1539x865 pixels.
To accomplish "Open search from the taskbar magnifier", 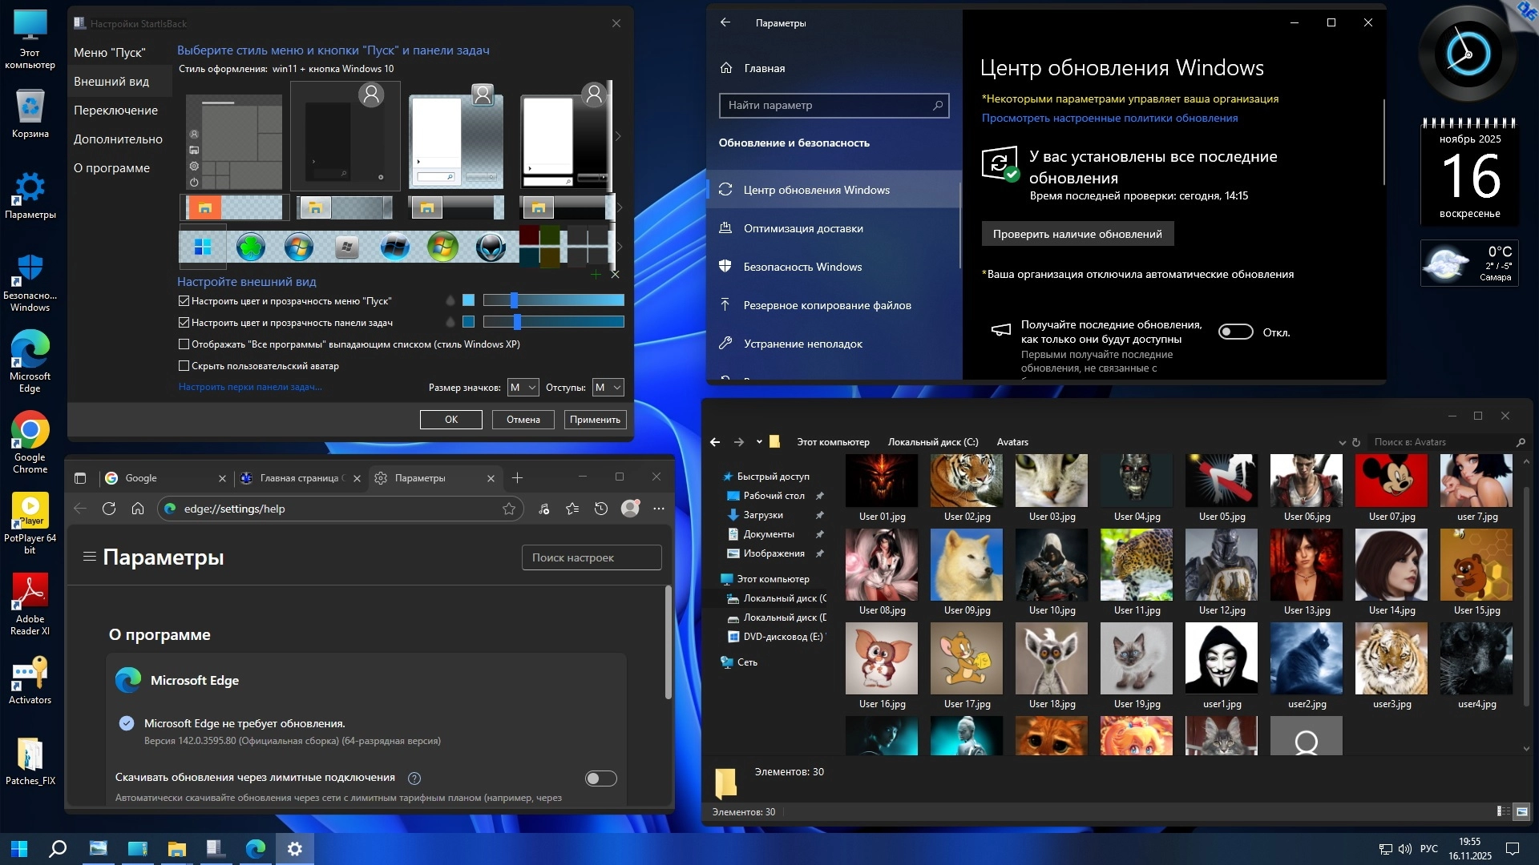I will 57,849.
